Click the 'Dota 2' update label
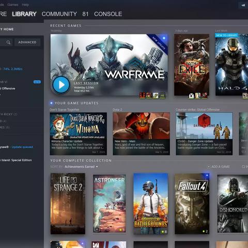Screen dimensions: 248x248 [x=117, y=110]
